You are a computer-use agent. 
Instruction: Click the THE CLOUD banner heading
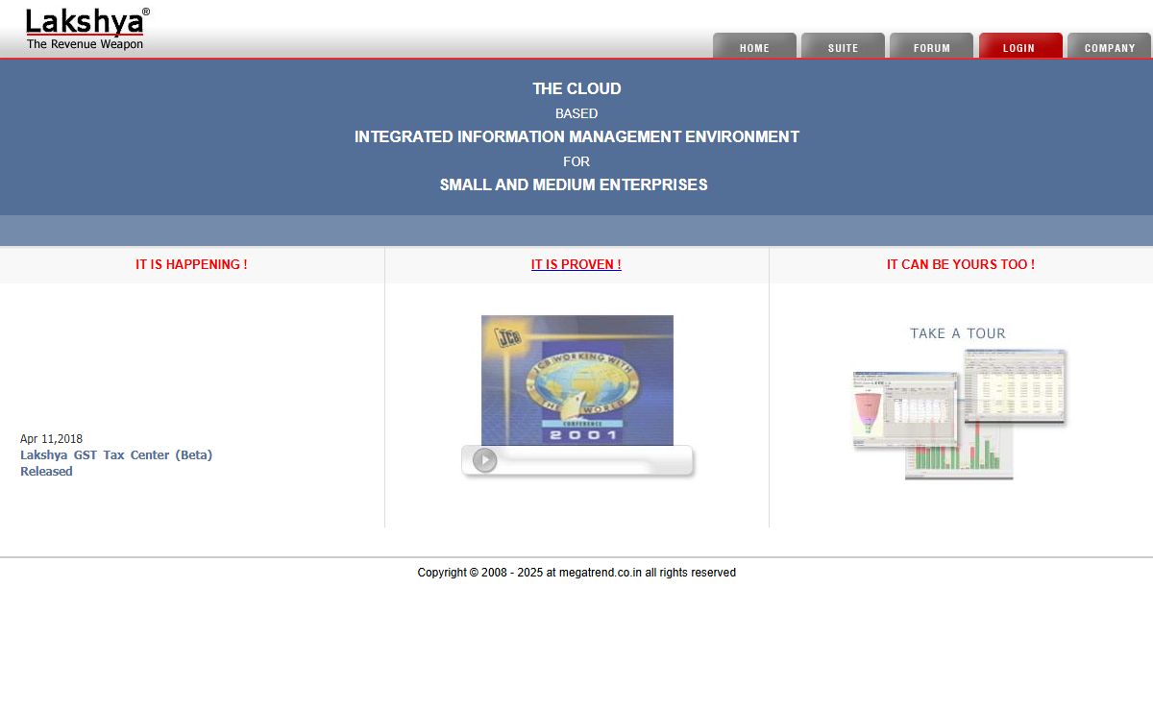tap(576, 88)
